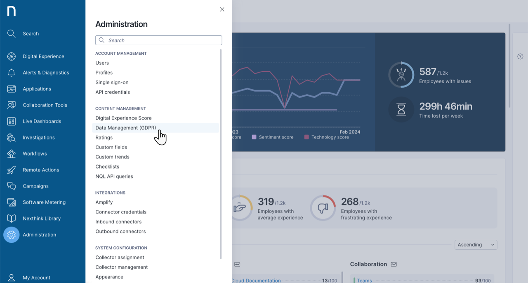
Task: Open the Amplify integration settings
Action: click(x=104, y=202)
